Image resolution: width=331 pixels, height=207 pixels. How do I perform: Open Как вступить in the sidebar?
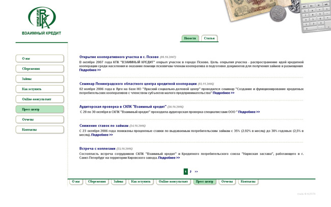click(x=40, y=89)
